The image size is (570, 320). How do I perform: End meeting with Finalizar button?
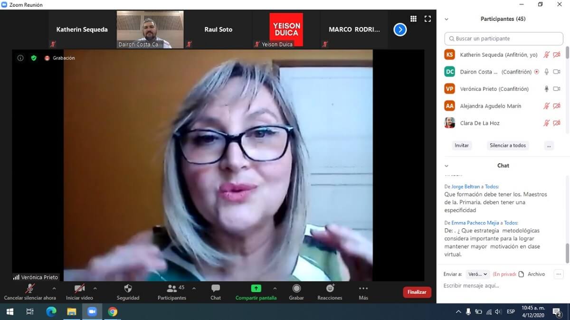(417, 292)
